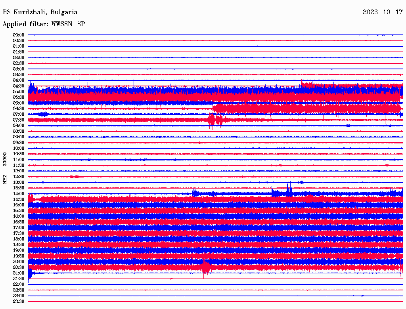Select the 15:00 time label
Image resolution: width=406 pixels, height=309 pixels.
click(x=18, y=205)
